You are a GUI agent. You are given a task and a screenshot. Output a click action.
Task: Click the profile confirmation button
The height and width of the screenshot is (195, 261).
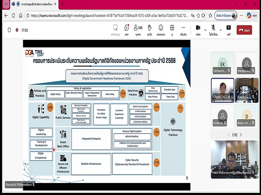[226, 16]
